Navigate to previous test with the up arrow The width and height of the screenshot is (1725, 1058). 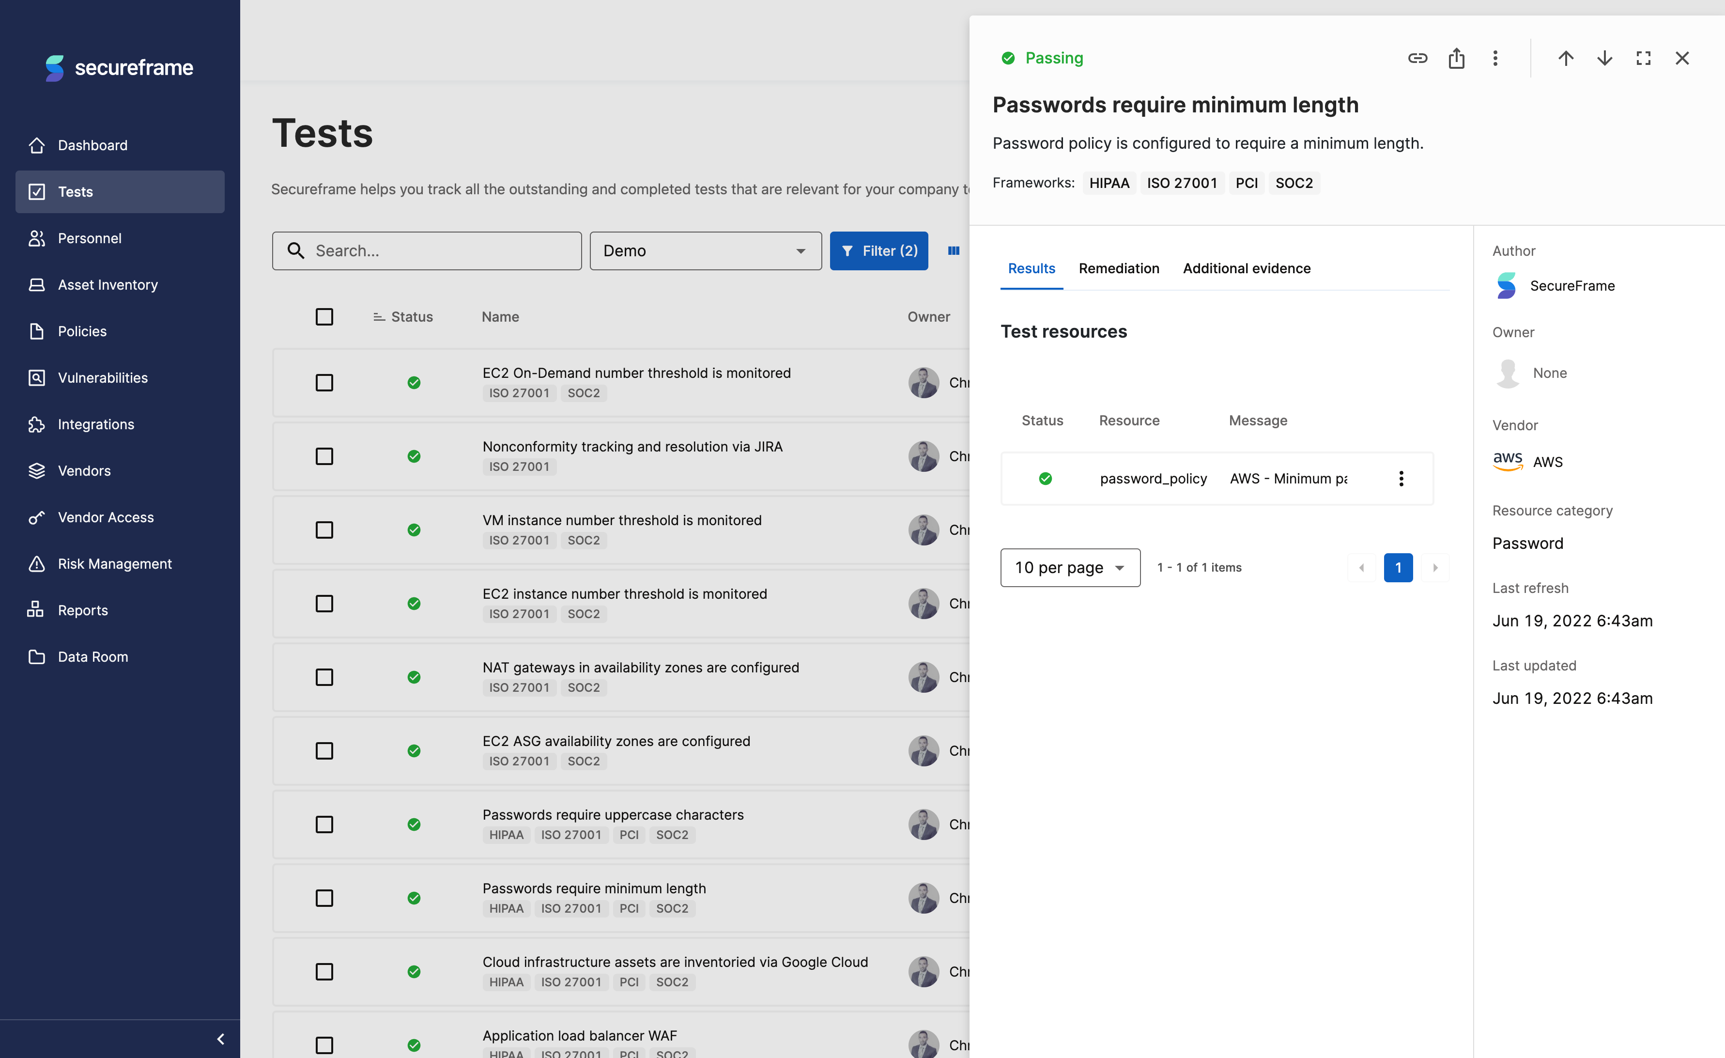coord(1566,58)
